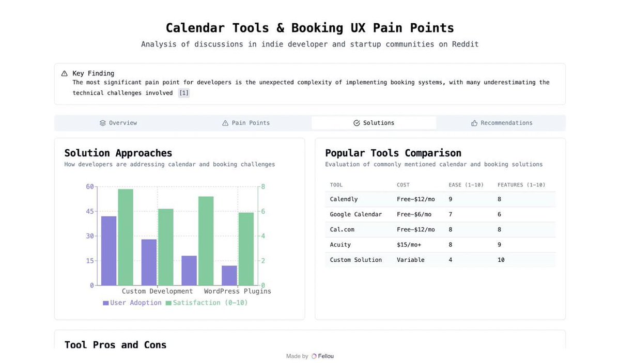This screenshot has height=363, width=620.
Task: Click the COST column header
Action: (x=403, y=185)
